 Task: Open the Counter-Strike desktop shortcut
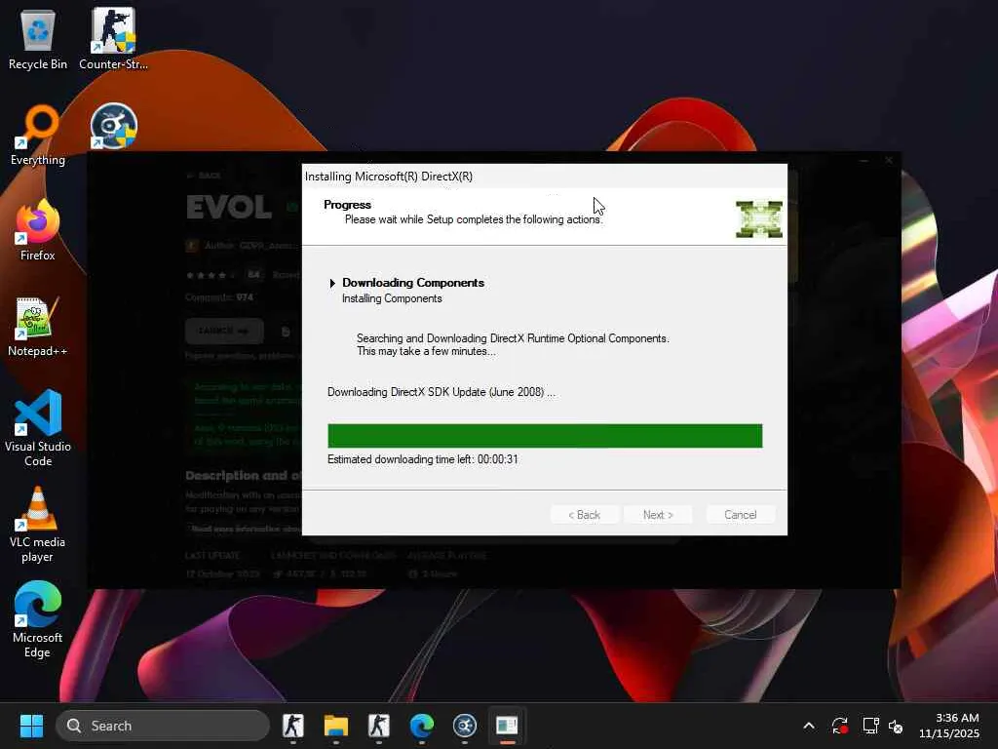[113, 39]
